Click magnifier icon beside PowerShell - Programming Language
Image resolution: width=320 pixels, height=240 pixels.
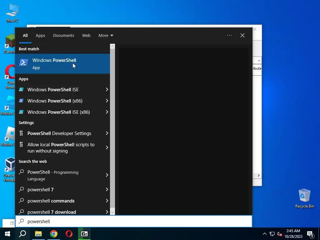point(21,172)
